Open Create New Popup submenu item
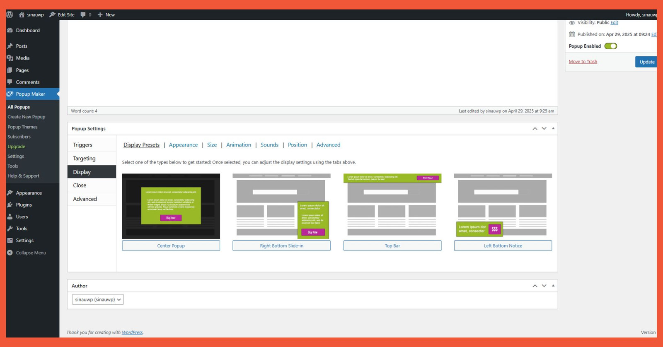663x347 pixels. (x=27, y=117)
